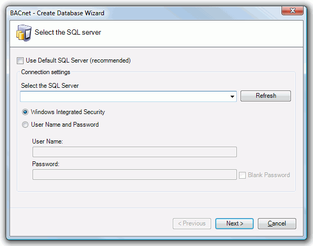Tick the Blank Password checkbox
This screenshot has width=313, height=246.
coord(242,175)
